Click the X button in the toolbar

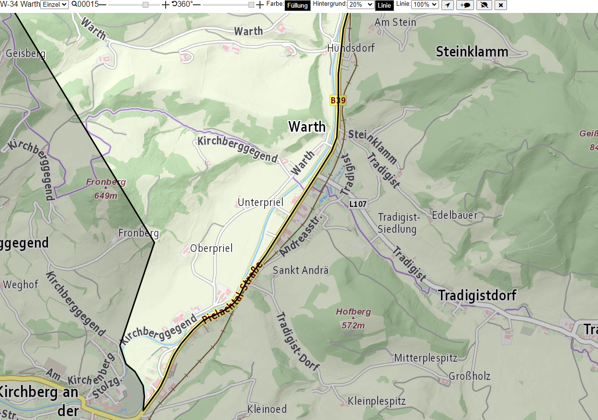coord(500,5)
